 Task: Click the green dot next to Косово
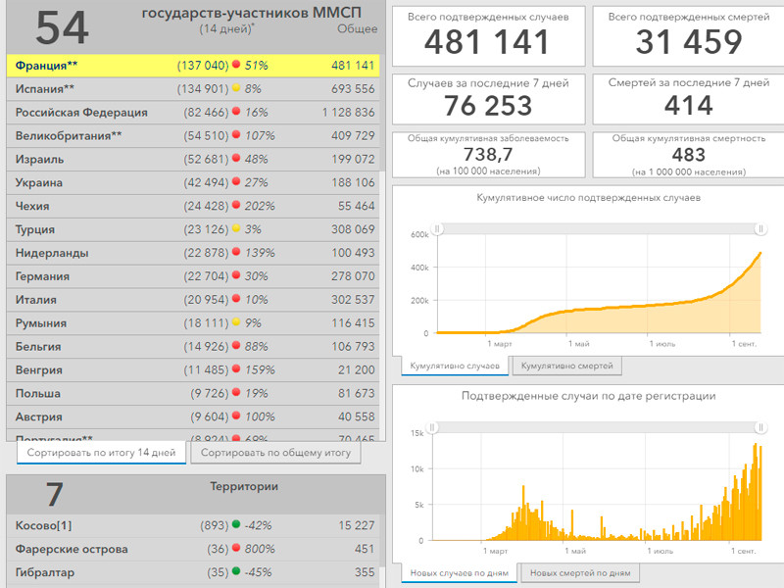coord(236,525)
